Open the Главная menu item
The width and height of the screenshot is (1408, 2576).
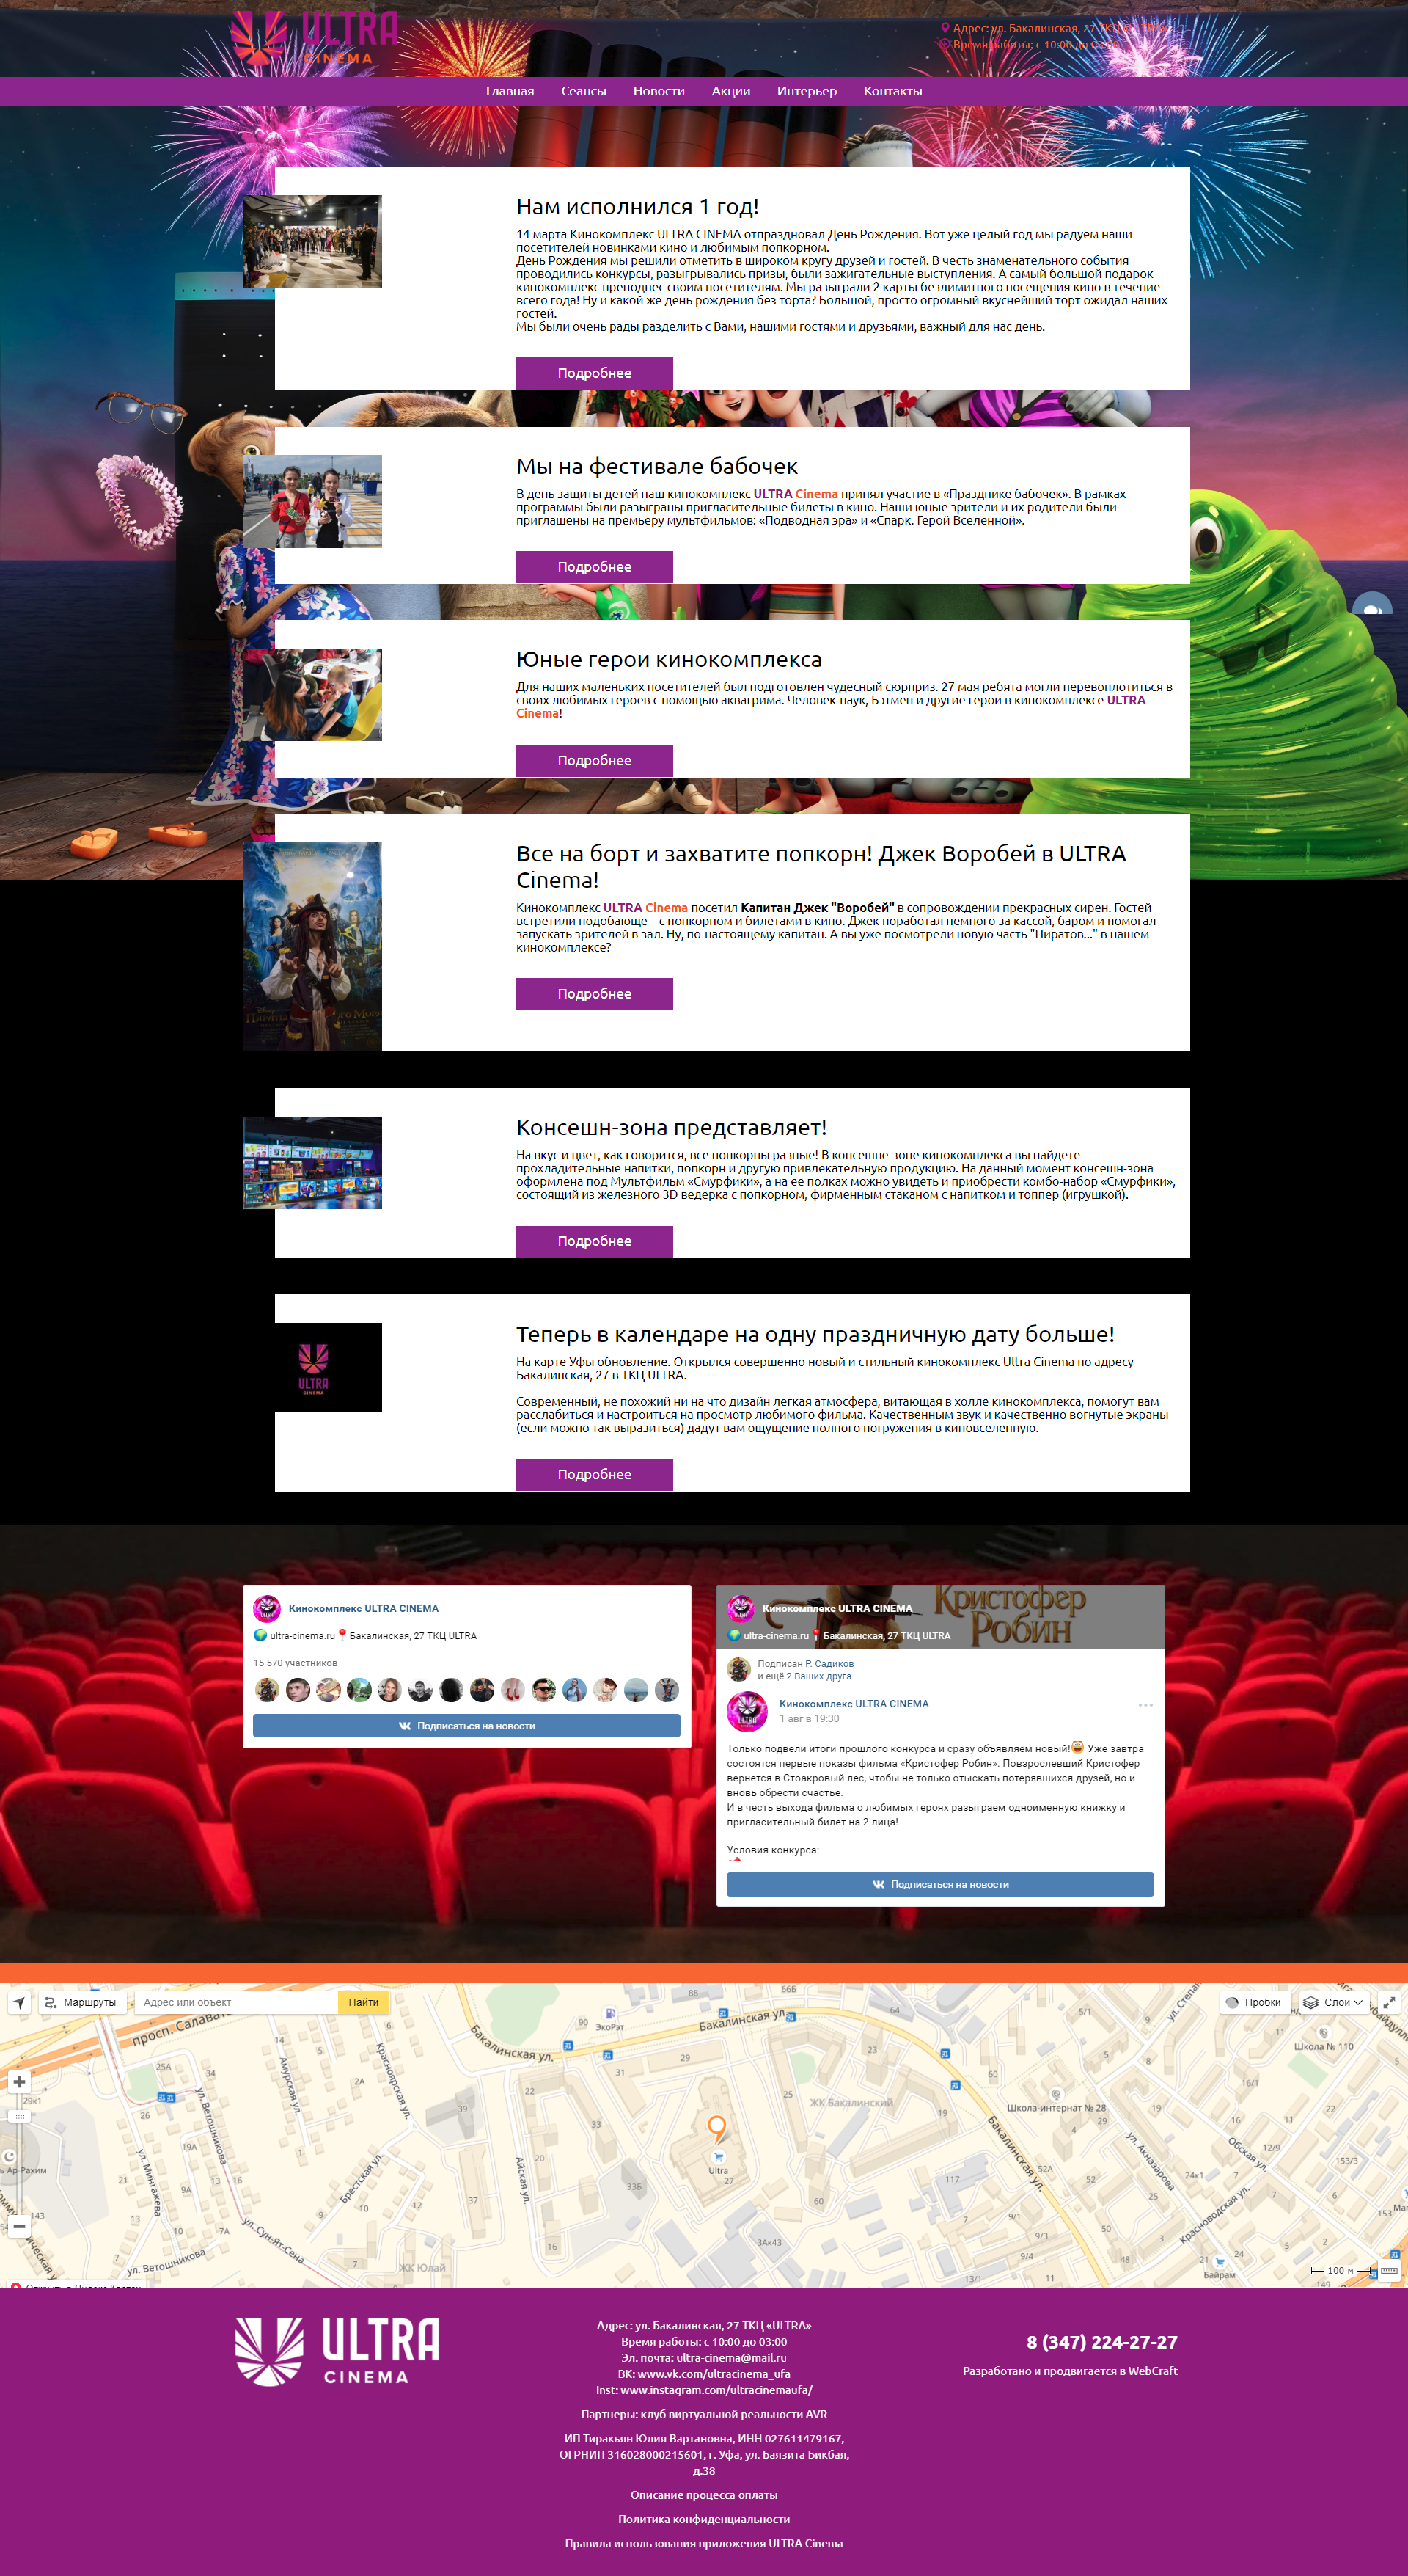pos(510,91)
